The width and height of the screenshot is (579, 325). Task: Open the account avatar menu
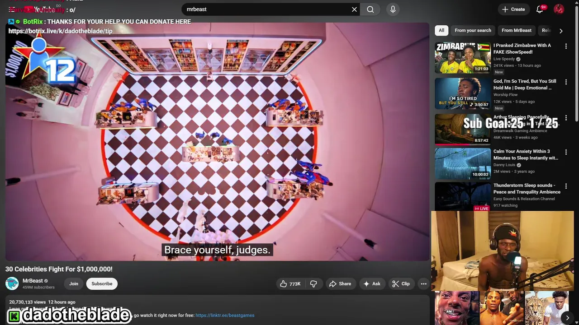[x=559, y=9]
